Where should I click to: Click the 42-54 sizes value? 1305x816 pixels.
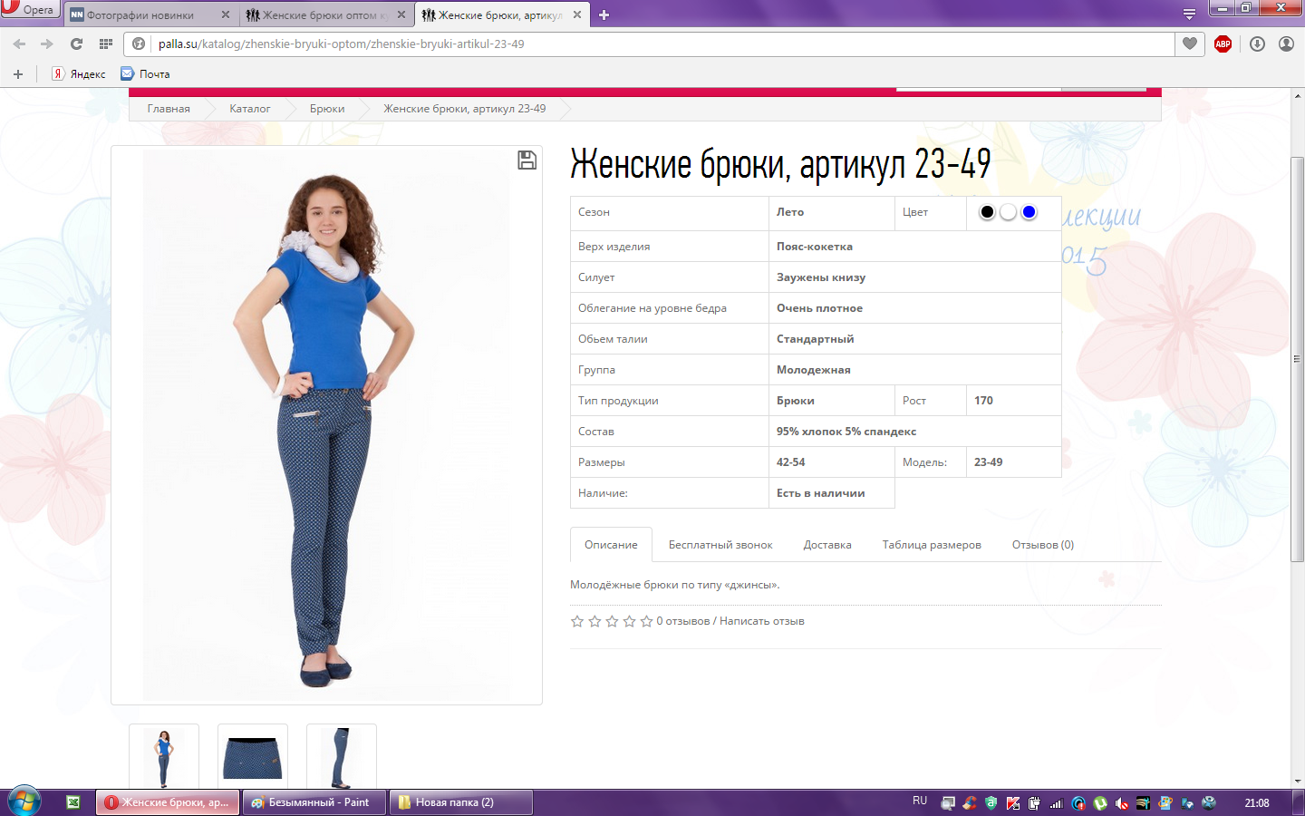tap(791, 462)
